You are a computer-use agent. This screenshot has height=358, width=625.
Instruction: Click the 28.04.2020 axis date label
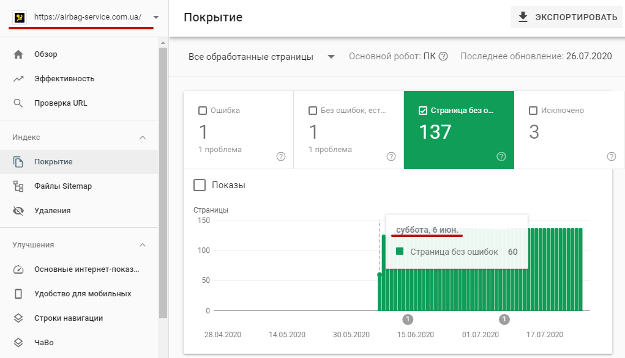223,335
